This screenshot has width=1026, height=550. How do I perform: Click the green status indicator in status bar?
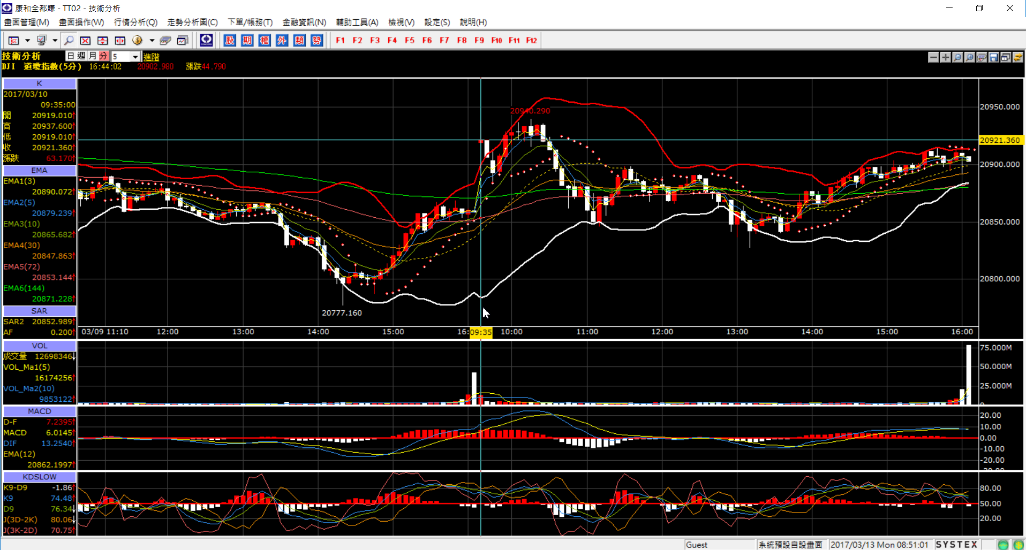click(x=1003, y=545)
